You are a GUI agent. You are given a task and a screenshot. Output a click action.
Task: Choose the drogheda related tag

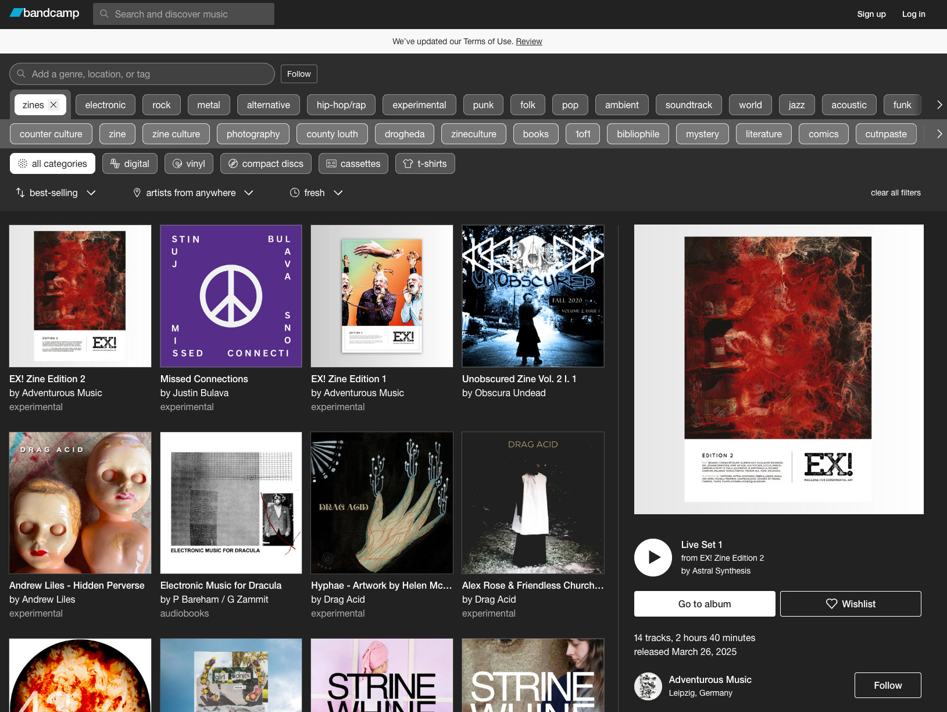click(x=405, y=134)
